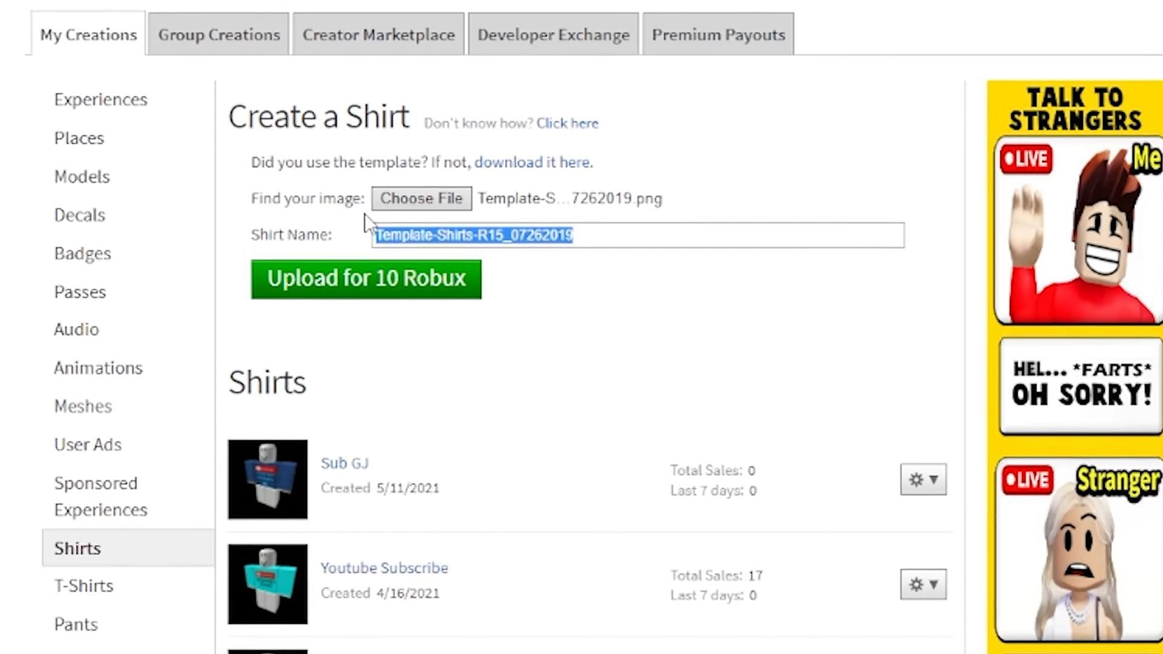Click the T-Shirts sidebar menu item
This screenshot has width=1163, height=654.
click(84, 586)
